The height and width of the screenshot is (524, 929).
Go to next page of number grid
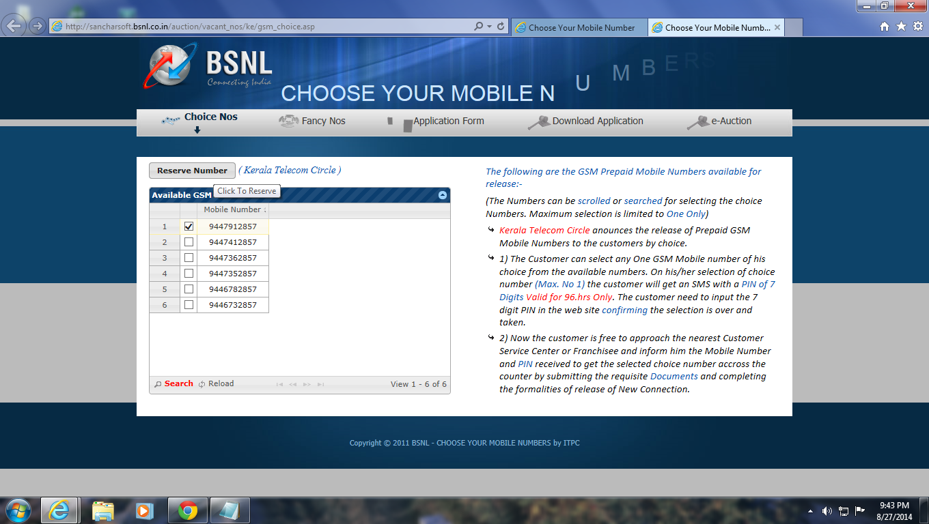pyautogui.click(x=307, y=384)
